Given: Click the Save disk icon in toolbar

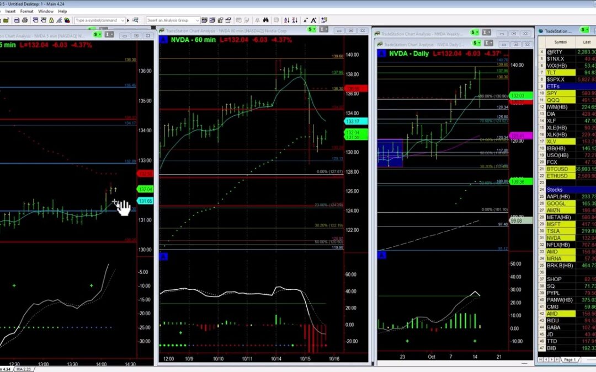Looking at the screenshot, I should [x=17, y=20].
